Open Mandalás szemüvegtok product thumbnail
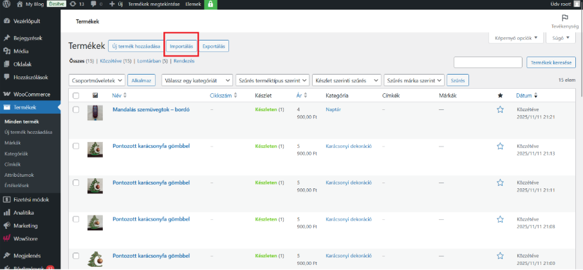This screenshot has height=270, width=583. (x=95, y=113)
